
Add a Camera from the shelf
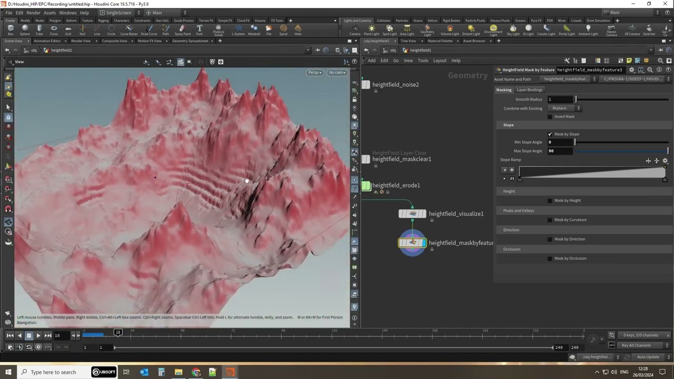355,30
